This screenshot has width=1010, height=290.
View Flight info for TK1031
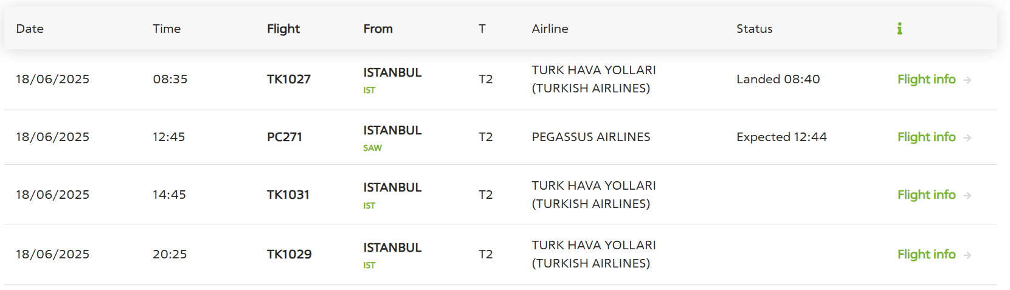[x=926, y=195]
